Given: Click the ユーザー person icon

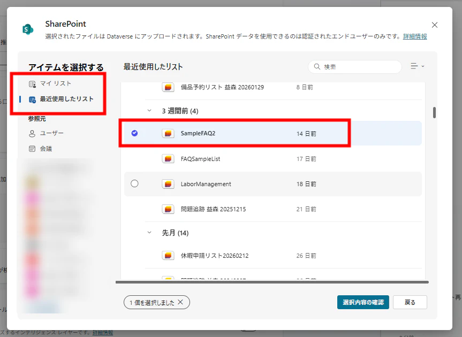Looking at the screenshot, I should [32, 134].
